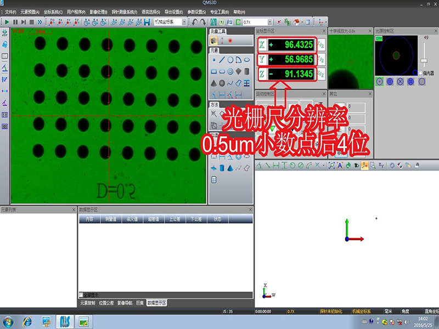The width and height of the screenshot is (439, 329).
Task: Select the line element tool
Action: point(222,60)
